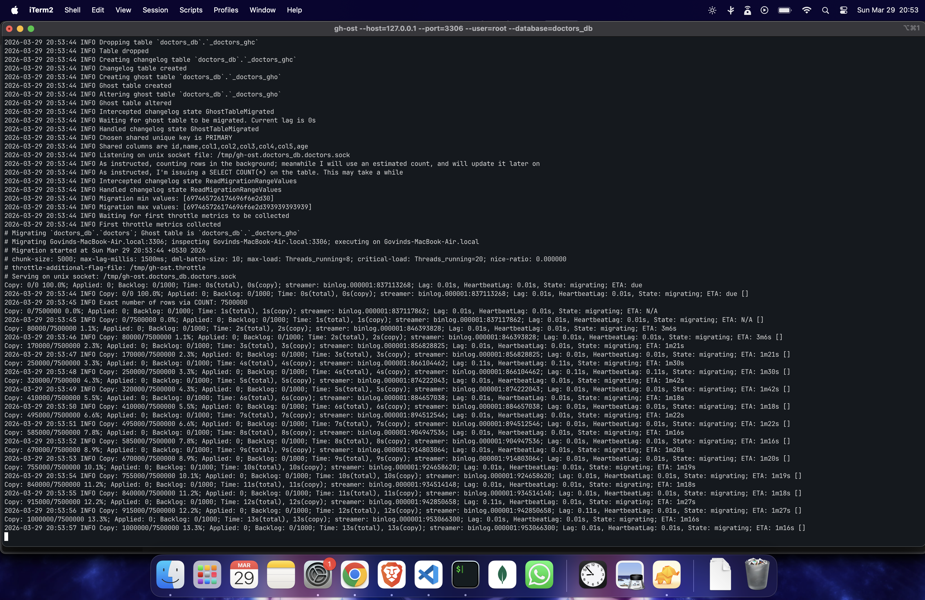Open Brave browser from the Dock
The width and height of the screenshot is (925, 600).
click(x=391, y=574)
